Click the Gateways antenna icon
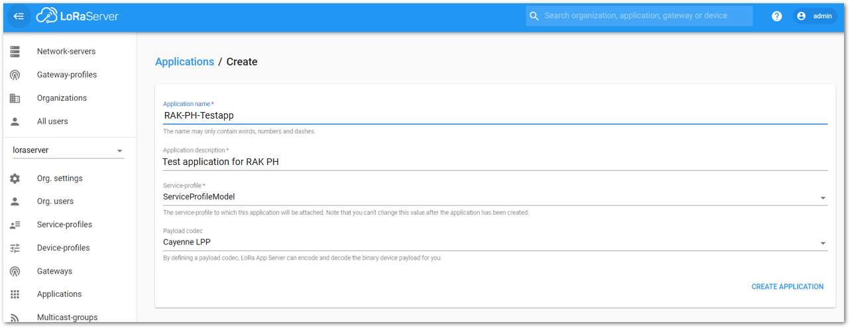The width and height of the screenshot is (850, 328). [15, 271]
